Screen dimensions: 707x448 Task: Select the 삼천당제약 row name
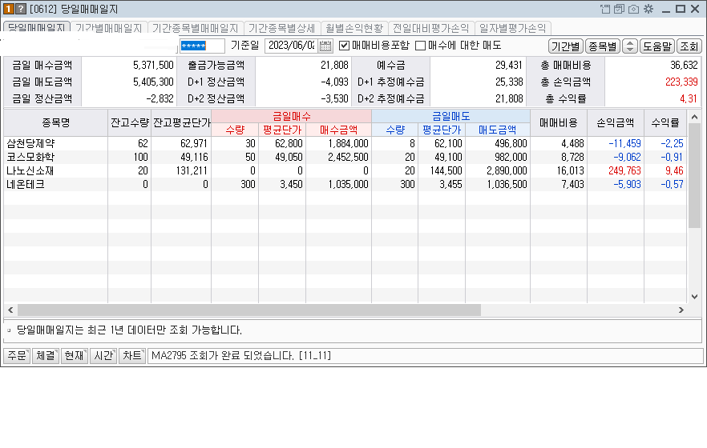point(30,143)
